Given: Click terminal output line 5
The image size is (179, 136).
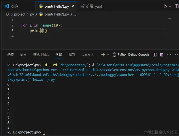Looking at the screenshot, I should pyautogui.click(x=8, y=108).
